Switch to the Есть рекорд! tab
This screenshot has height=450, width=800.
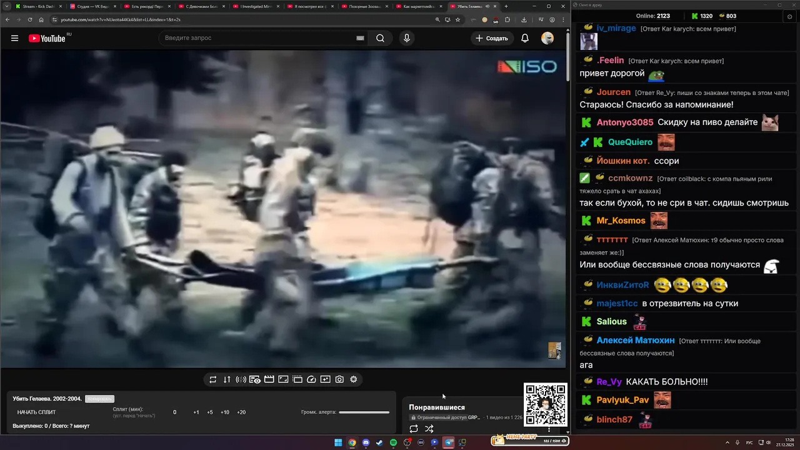(146, 6)
